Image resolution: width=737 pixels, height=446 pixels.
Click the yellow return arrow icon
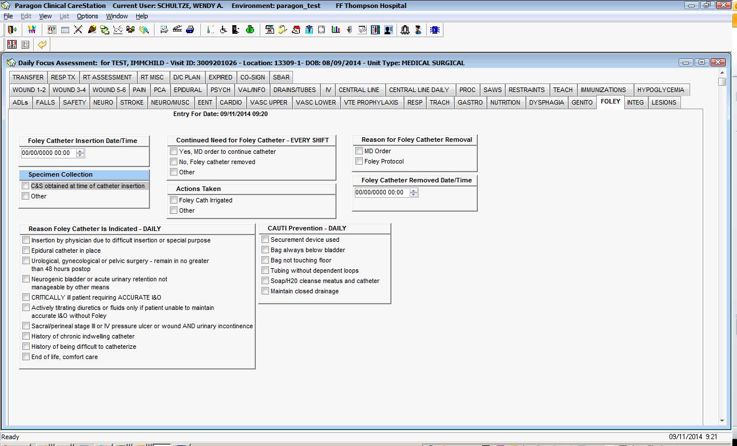tap(42, 45)
